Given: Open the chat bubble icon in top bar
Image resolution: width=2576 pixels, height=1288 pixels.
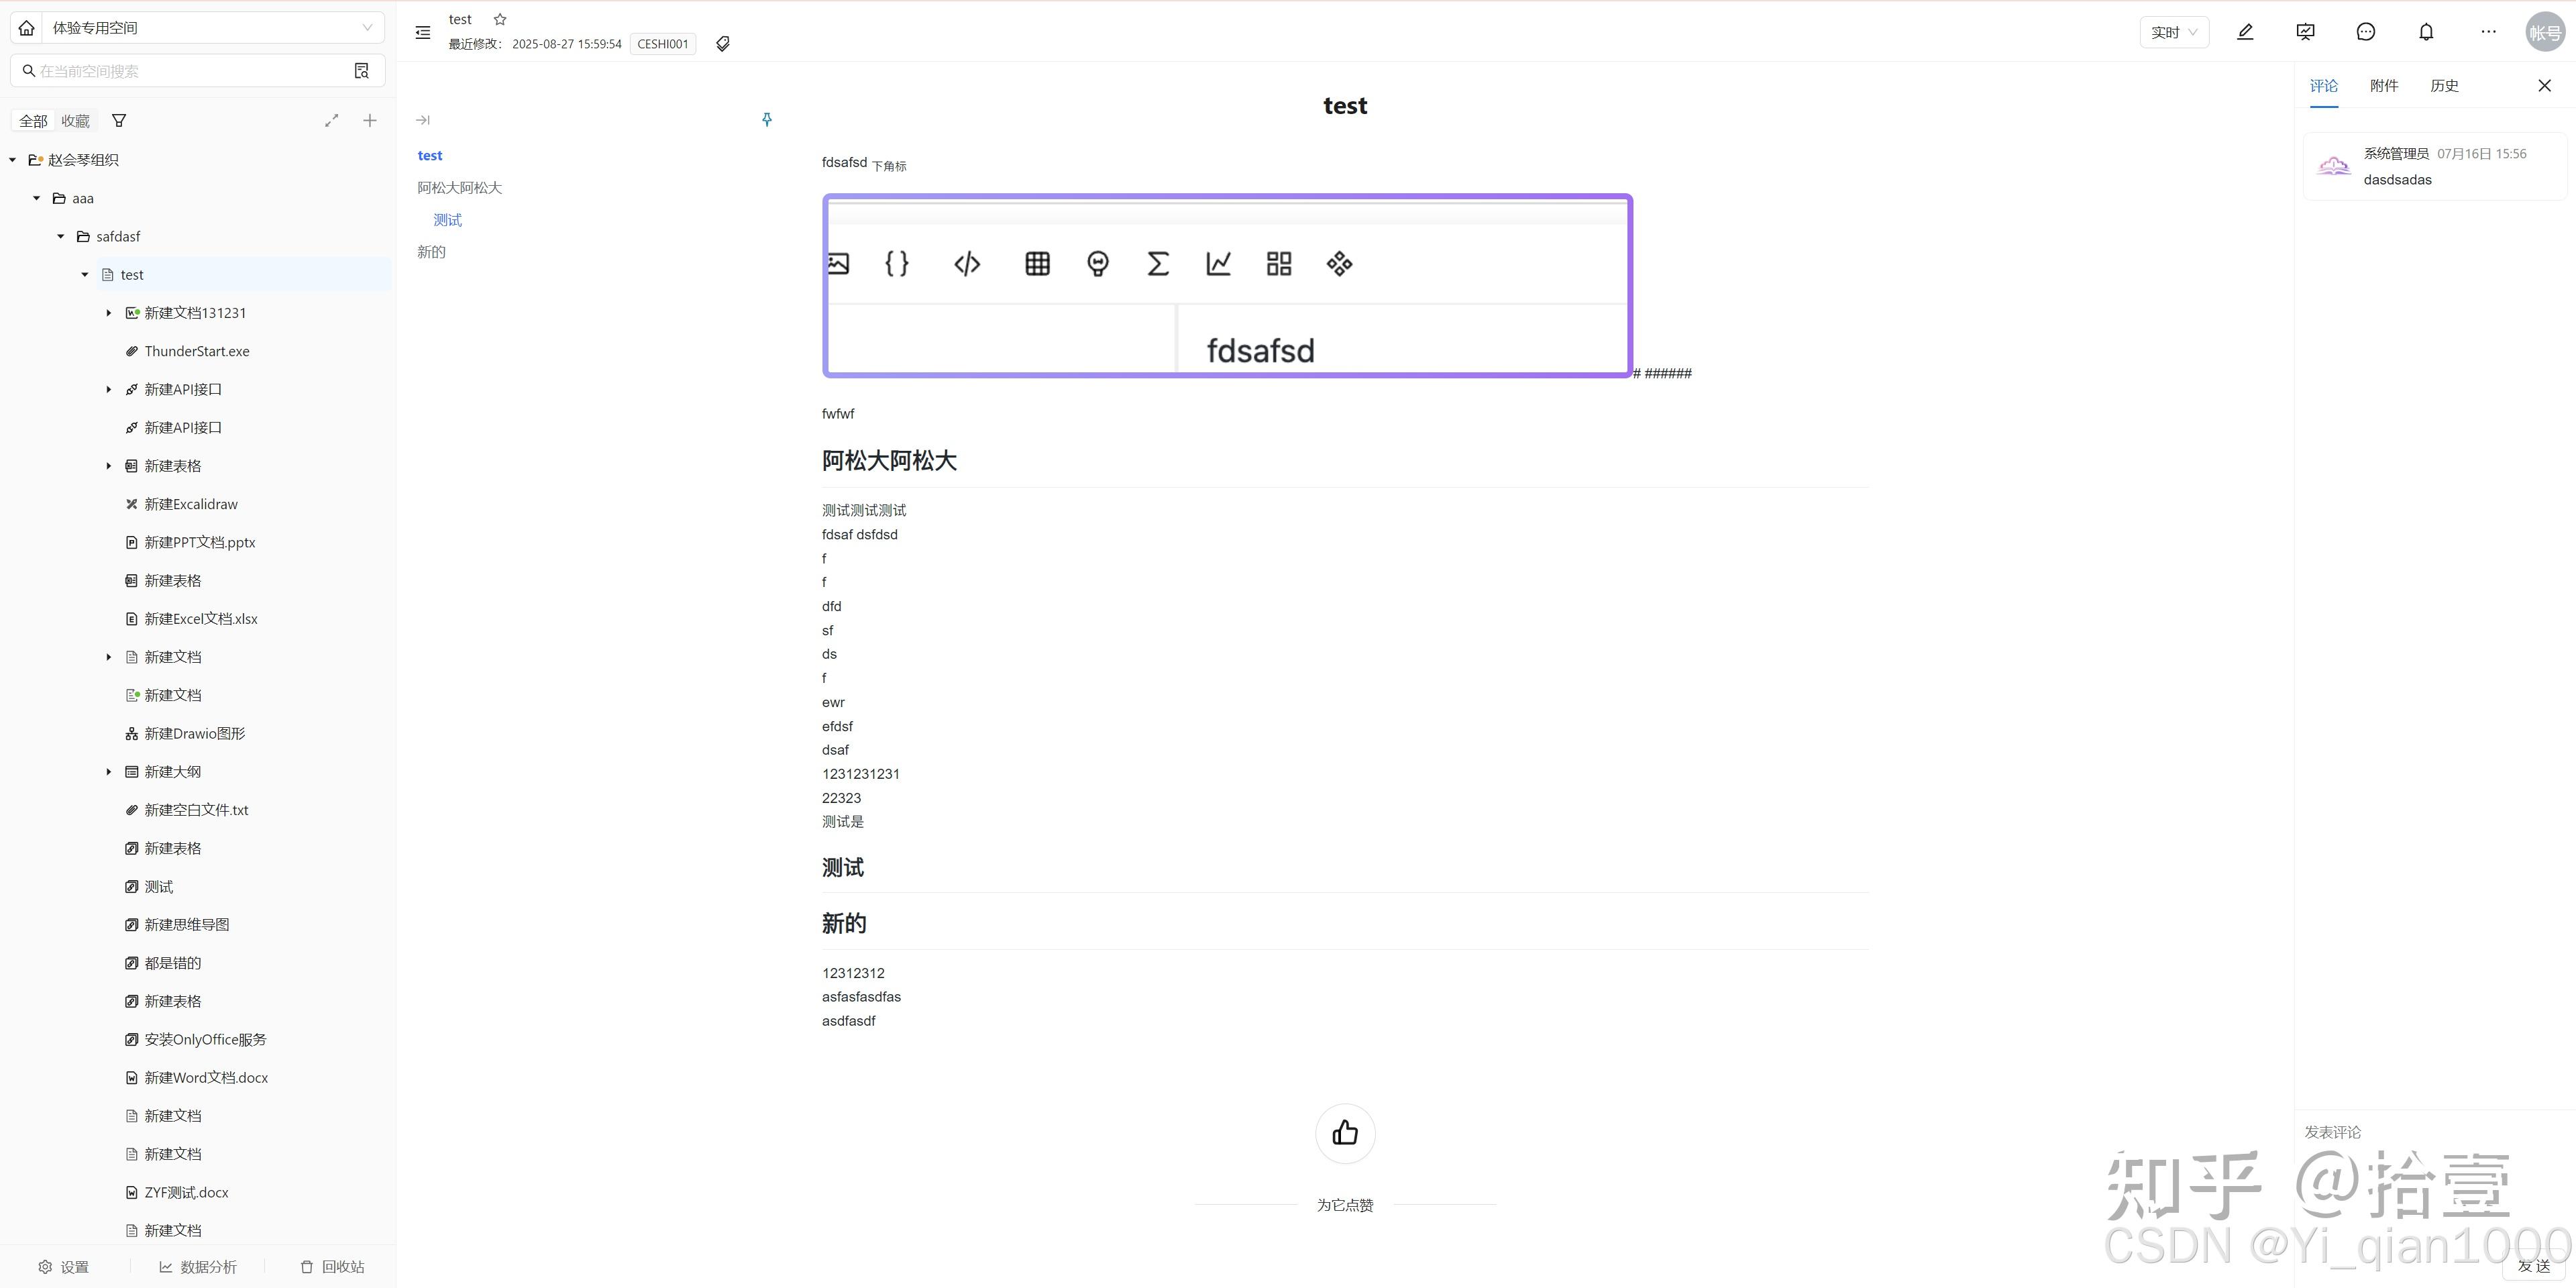Looking at the screenshot, I should (x=2366, y=31).
